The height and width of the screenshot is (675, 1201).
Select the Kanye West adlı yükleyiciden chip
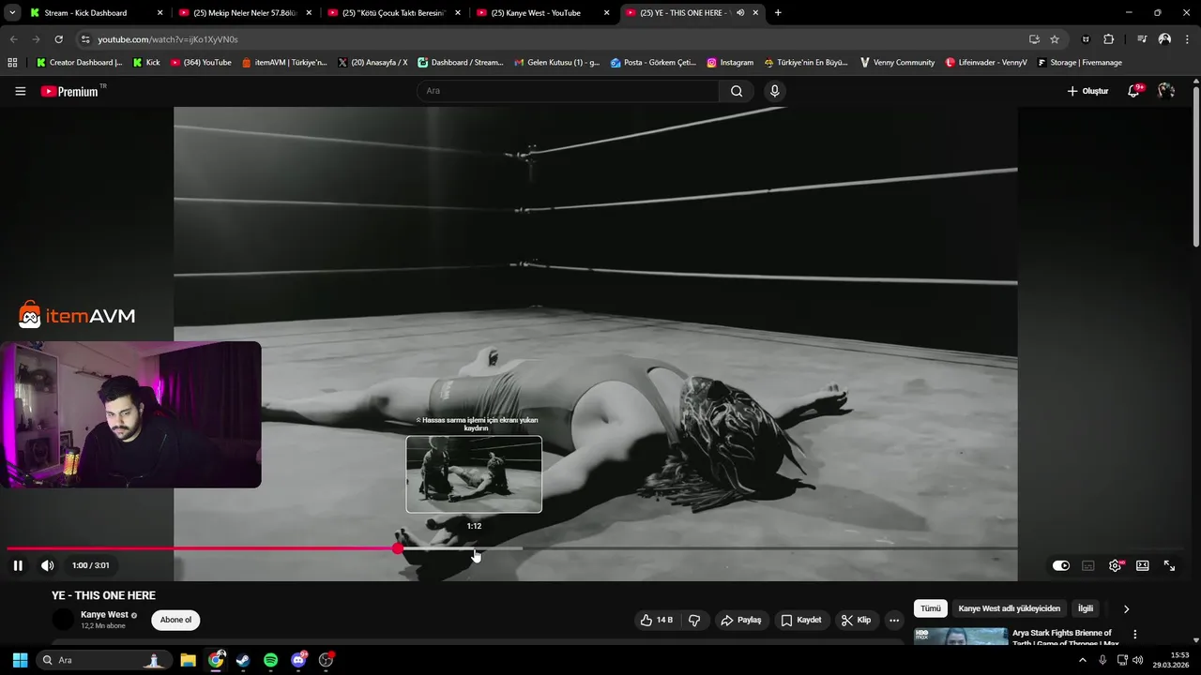click(x=1009, y=608)
